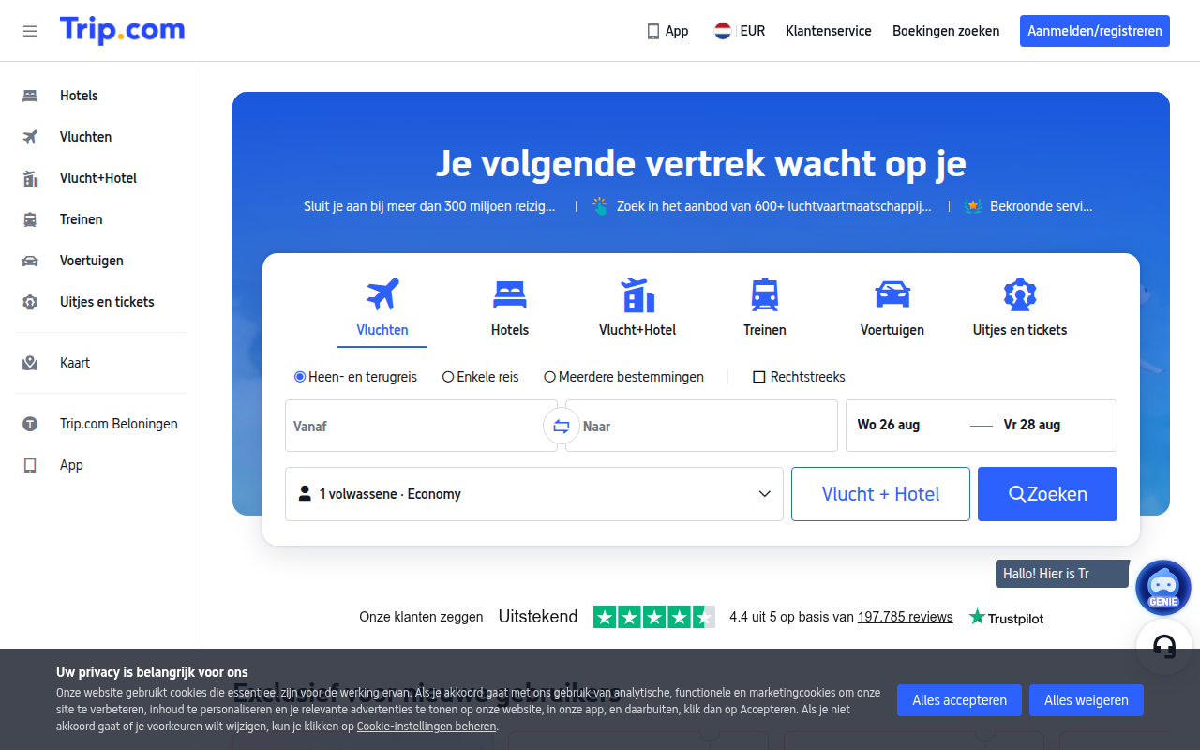The image size is (1200, 750).
Task: Switch to Uitjes en tickets search tab
Action: tap(1020, 308)
